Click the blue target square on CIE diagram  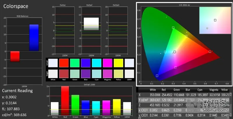coord(157,76)
